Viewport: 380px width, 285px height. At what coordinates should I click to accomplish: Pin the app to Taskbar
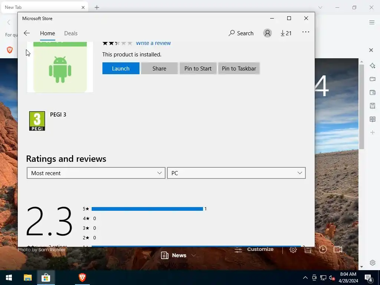(239, 69)
